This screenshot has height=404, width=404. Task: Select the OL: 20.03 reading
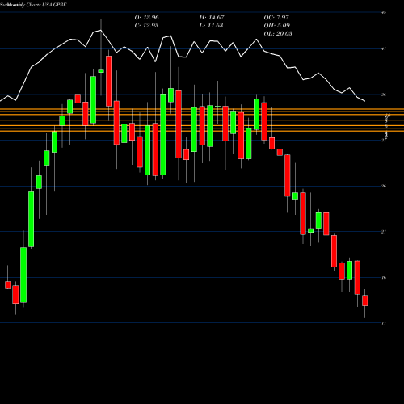pyautogui.click(x=278, y=34)
